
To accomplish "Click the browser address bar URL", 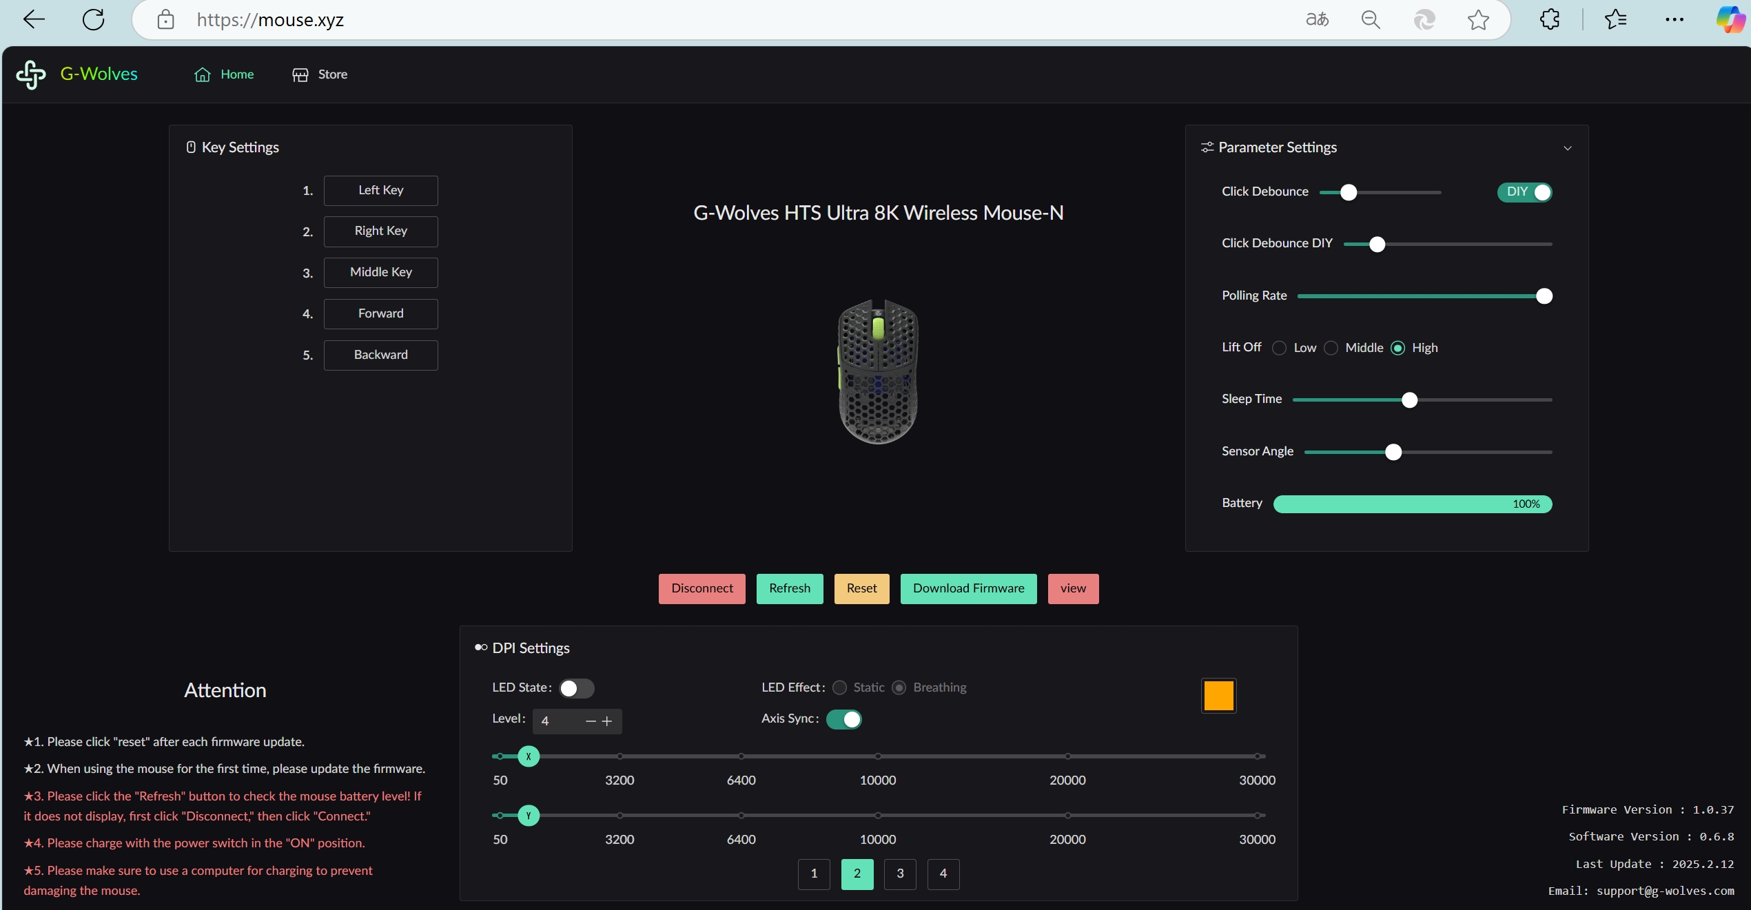I will click(270, 20).
